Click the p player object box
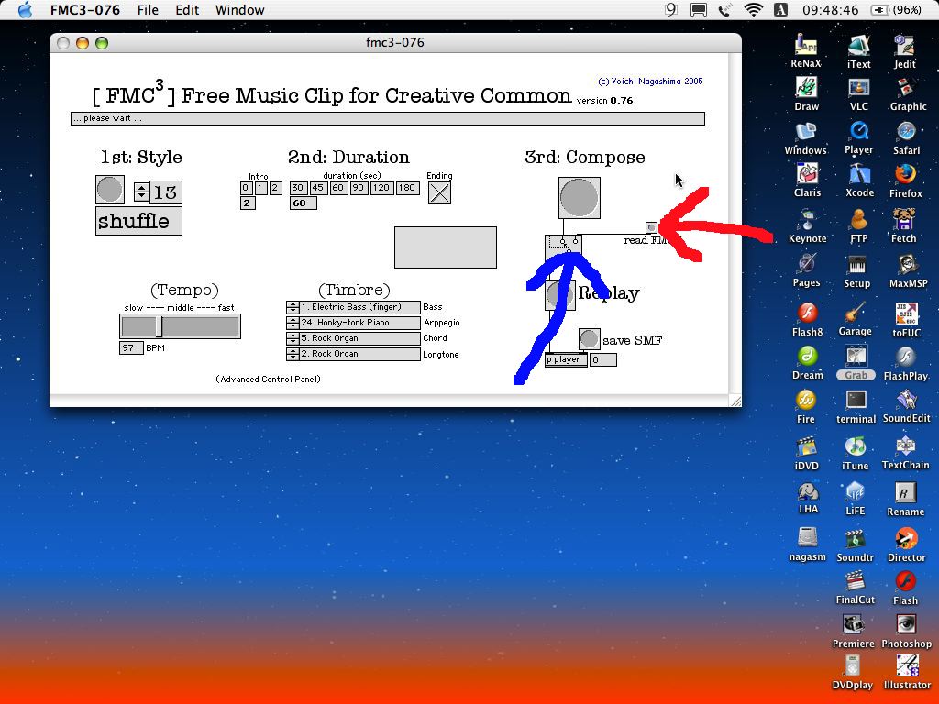 tap(566, 359)
